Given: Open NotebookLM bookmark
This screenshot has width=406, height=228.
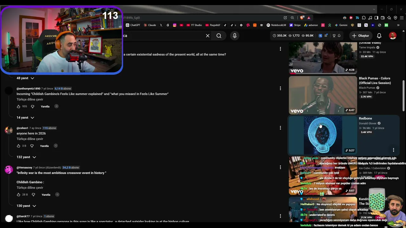Looking at the screenshot, I should [x=276, y=25].
